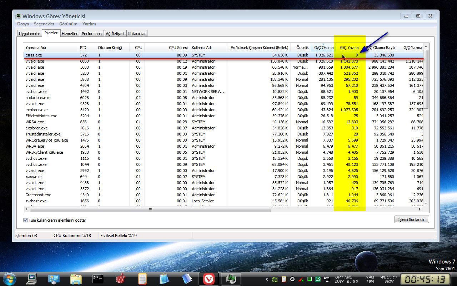Click the green 19 tray icon
Viewport: 457px width, 286px height.
[318, 279]
